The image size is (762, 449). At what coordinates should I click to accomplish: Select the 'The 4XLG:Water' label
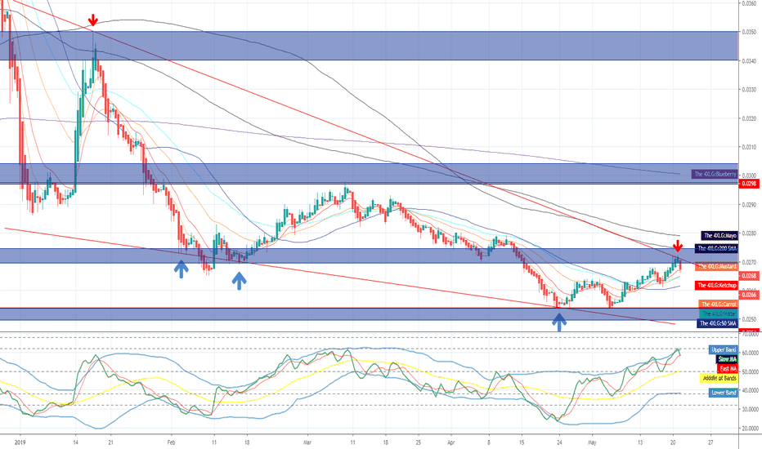tap(719, 313)
